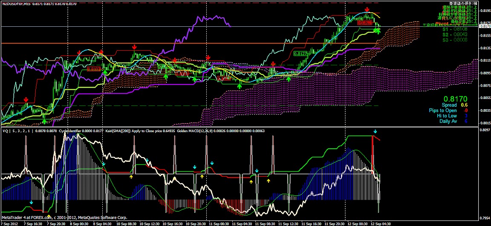The image size is (491, 226).
Task: Select the Golden MACD(12,26,9) indicator label
Action: [195, 131]
